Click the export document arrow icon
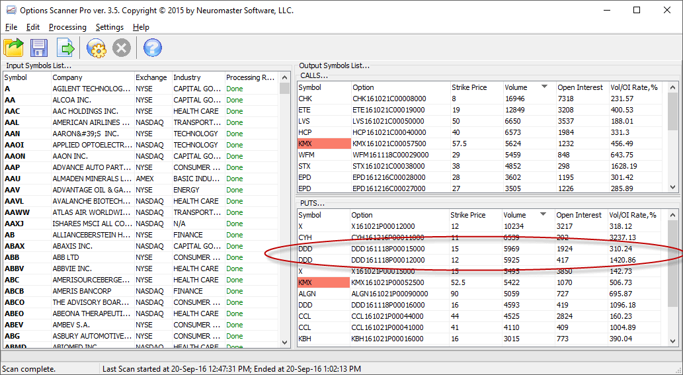Screen dimensions: 683x375 (x=65, y=48)
